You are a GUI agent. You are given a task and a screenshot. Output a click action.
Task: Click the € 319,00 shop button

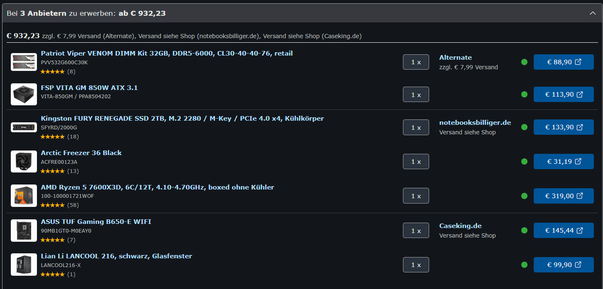(x=564, y=196)
